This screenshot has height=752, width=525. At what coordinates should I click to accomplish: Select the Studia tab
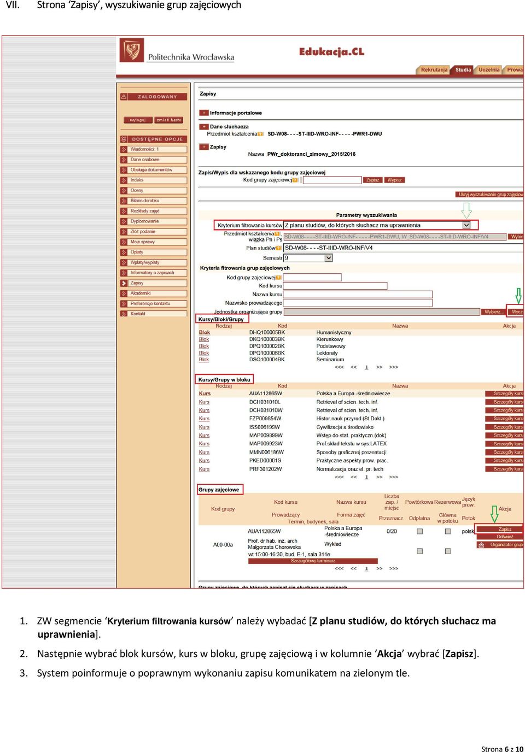pos(463,70)
